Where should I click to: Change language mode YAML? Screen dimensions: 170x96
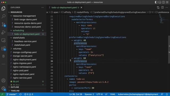point(113,94)
